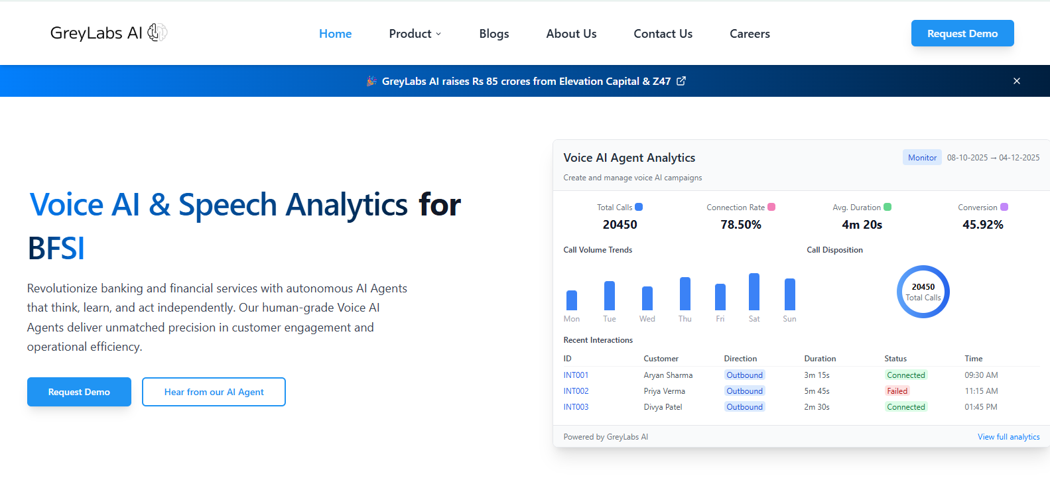Open the Blogs page
The height and width of the screenshot is (484, 1050).
click(x=494, y=34)
